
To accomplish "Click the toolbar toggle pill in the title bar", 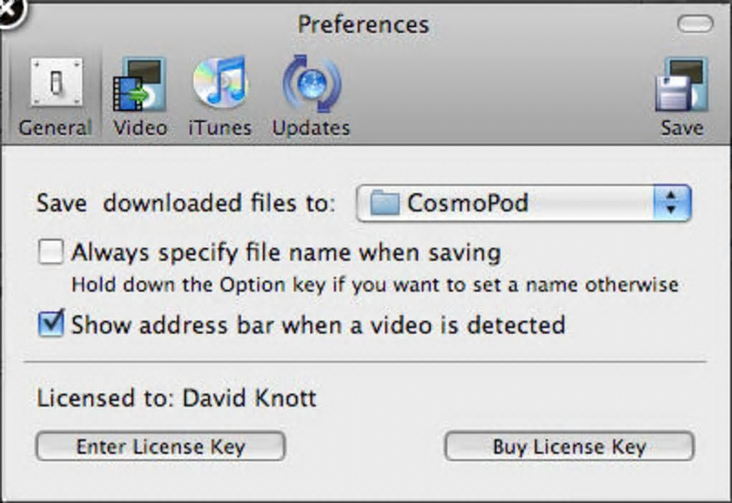I will point(695,25).
